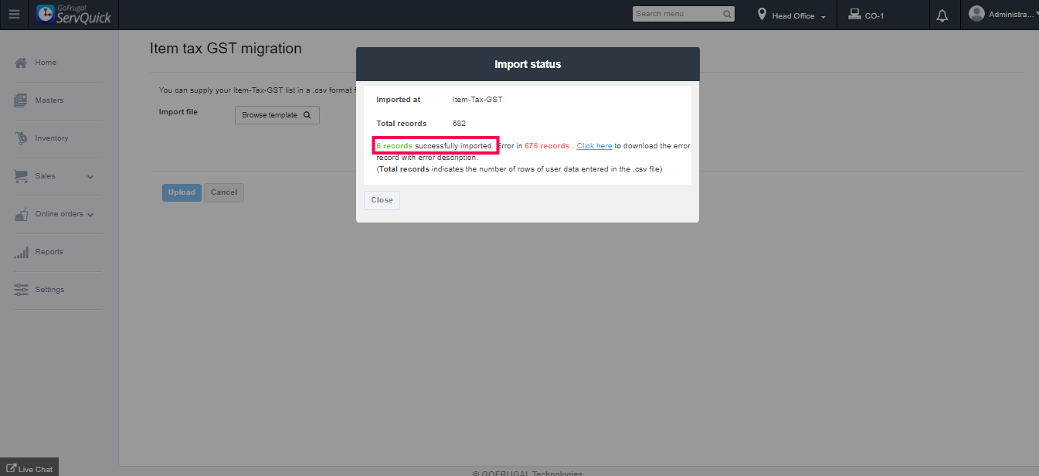
Task: Click the Masters sidebar icon
Action: tap(21, 100)
